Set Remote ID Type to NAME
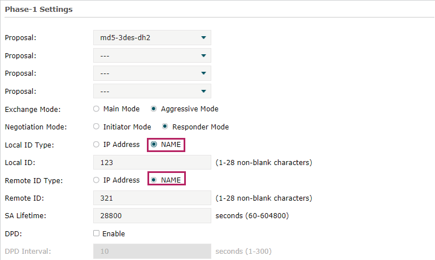The height and width of the screenshot is (260, 435). [x=154, y=180]
